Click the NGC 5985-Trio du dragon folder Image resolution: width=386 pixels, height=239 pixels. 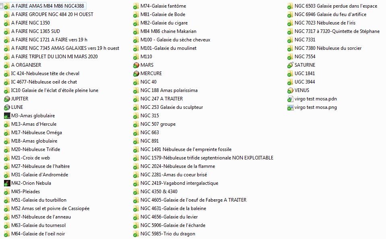tap(167, 234)
